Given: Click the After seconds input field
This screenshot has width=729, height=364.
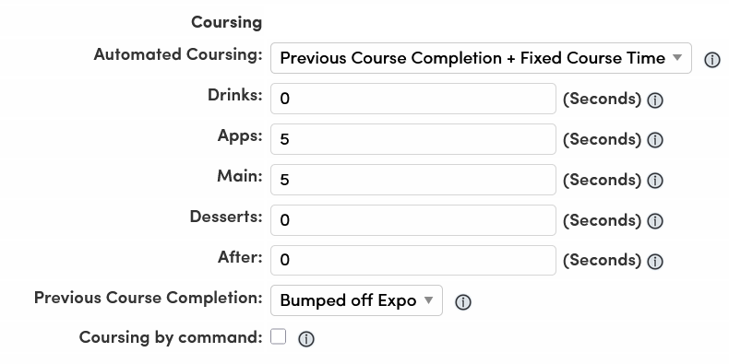Looking at the screenshot, I should click(x=412, y=260).
